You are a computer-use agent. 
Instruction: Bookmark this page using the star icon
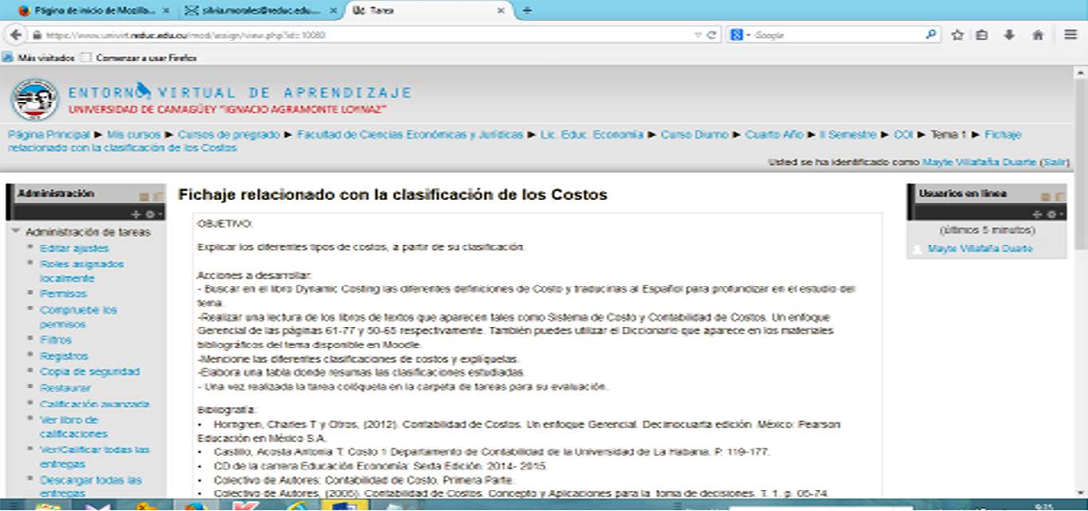point(957,35)
